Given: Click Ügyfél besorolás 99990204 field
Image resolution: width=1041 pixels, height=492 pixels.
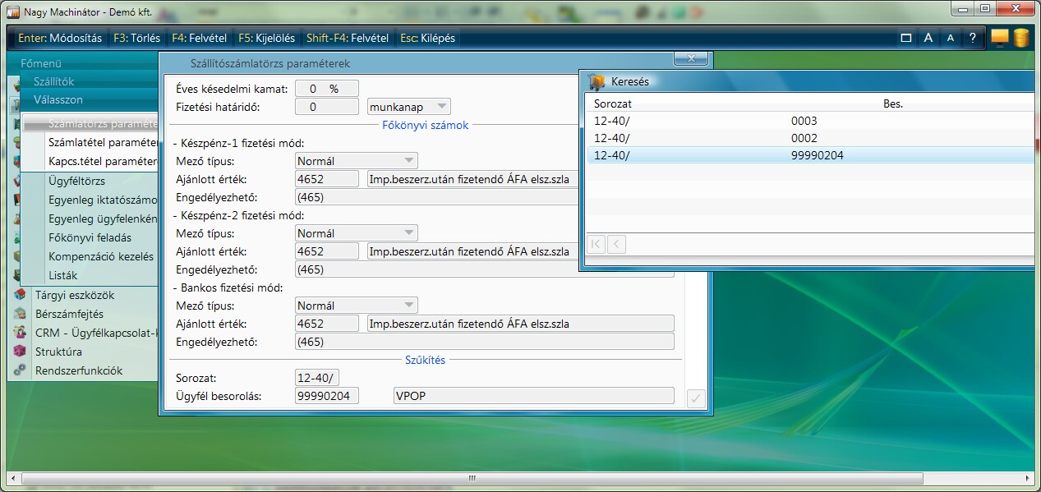Looking at the screenshot, I should click(327, 396).
